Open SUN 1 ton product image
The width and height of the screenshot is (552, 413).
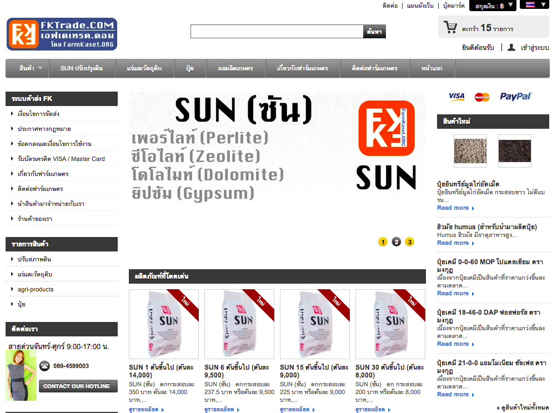click(x=164, y=324)
